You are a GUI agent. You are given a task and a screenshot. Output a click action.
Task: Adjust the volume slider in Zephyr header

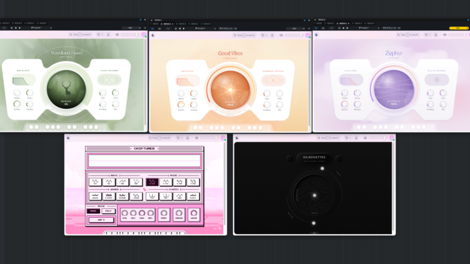(456, 35)
